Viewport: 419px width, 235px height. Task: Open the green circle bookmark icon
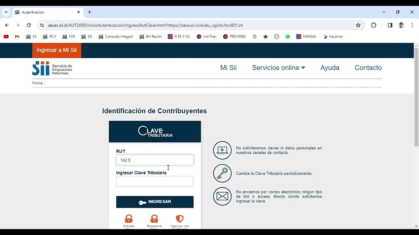287,37
